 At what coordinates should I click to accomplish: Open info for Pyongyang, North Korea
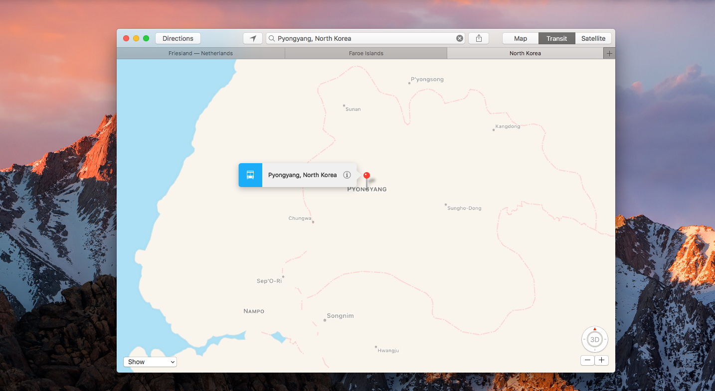[347, 175]
